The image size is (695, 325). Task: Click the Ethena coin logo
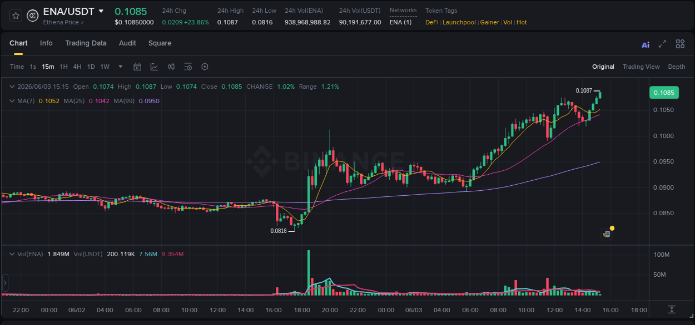coord(33,16)
